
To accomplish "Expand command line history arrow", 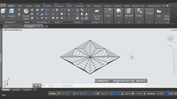I will pyautogui.click(x=146, y=86).
